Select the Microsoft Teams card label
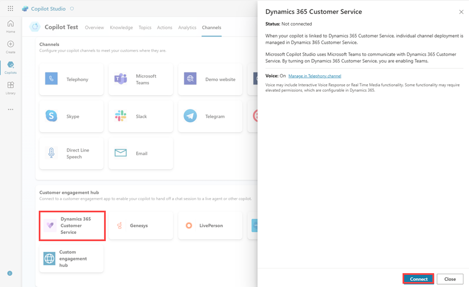The width and height of the screenshot is (469, 287). pos(146,79)
